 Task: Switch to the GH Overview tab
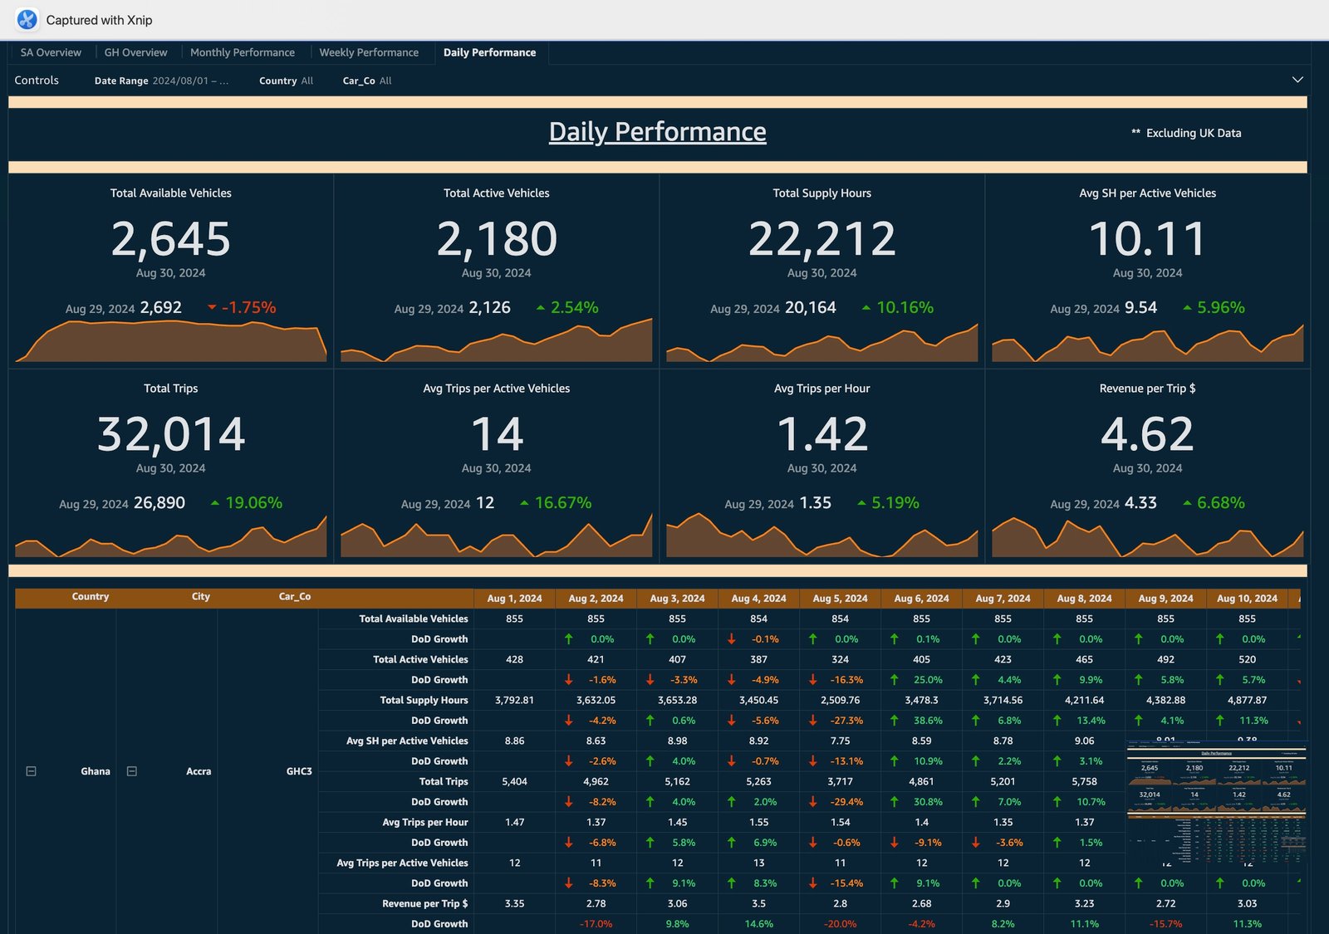click(x=135, y=52)
